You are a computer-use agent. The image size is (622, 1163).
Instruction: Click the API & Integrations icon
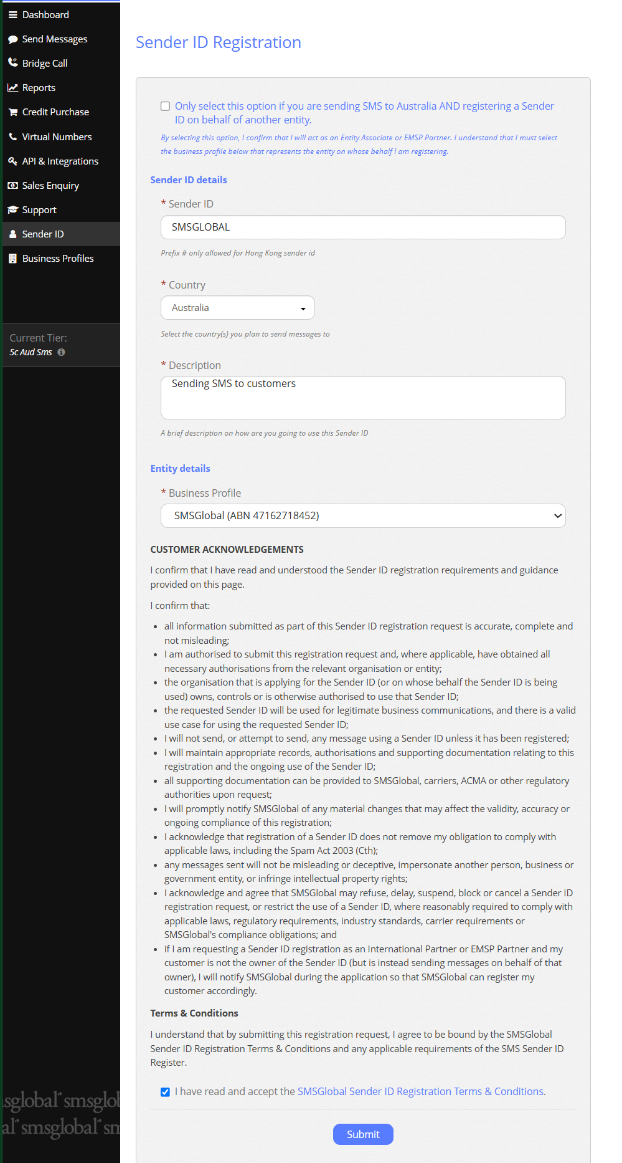(x=12, y=161)
